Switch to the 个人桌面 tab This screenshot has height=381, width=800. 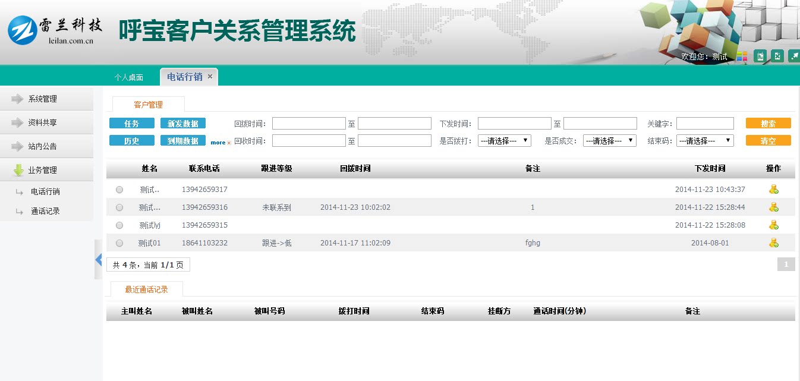129,77
